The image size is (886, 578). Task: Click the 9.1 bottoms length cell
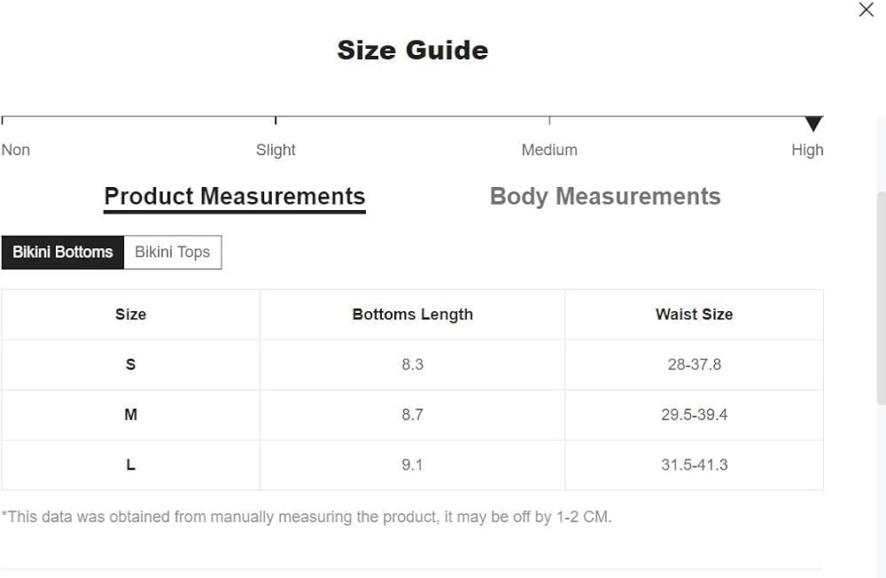pos(412,465)
